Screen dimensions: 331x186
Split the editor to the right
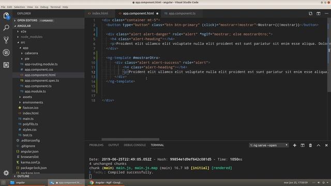click(x=319, y=13)
